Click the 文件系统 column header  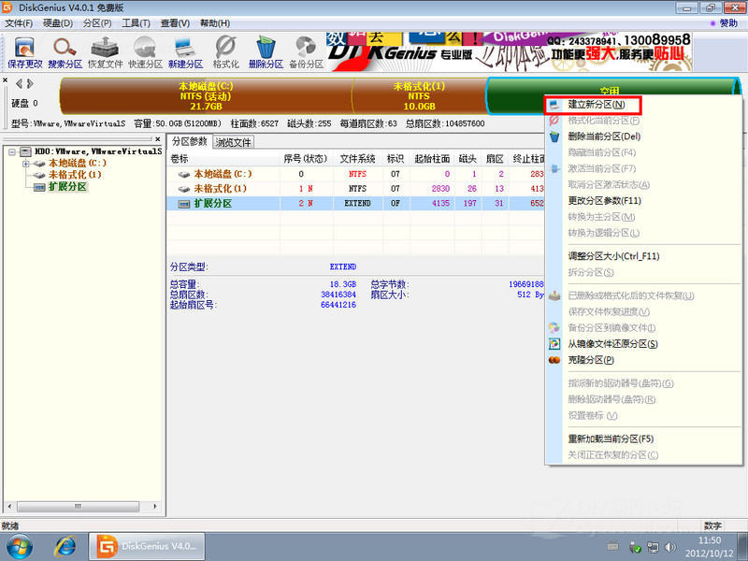coord(358,159)
